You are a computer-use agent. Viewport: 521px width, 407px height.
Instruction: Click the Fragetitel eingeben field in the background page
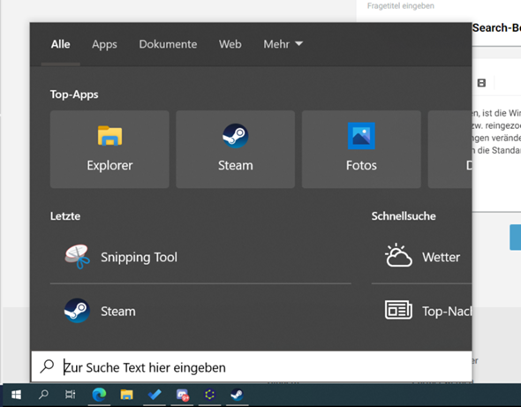tap(400, 6)
